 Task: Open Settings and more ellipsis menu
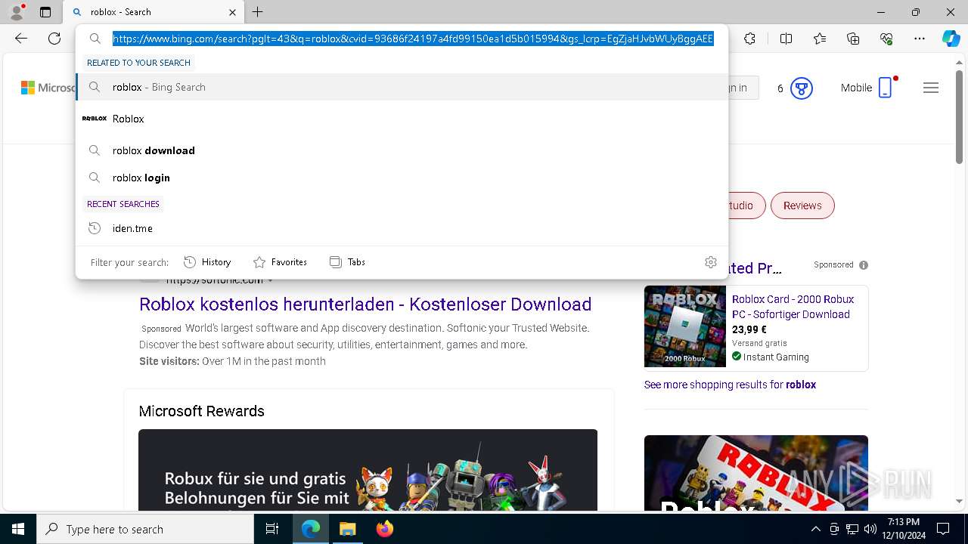920,39
